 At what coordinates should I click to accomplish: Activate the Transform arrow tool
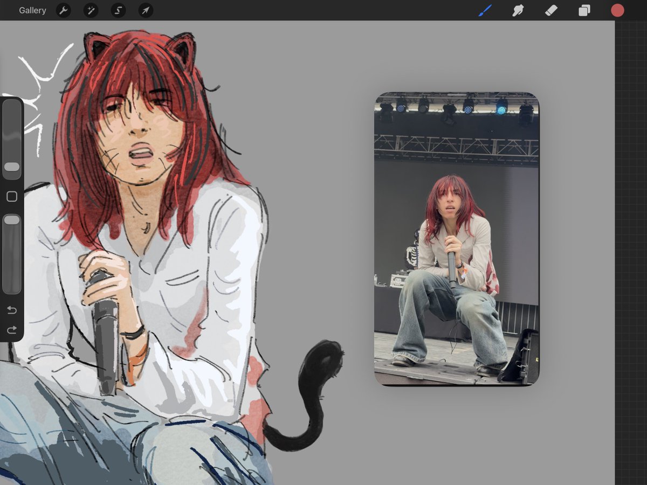pyautogui.click(x=146, y=10)
